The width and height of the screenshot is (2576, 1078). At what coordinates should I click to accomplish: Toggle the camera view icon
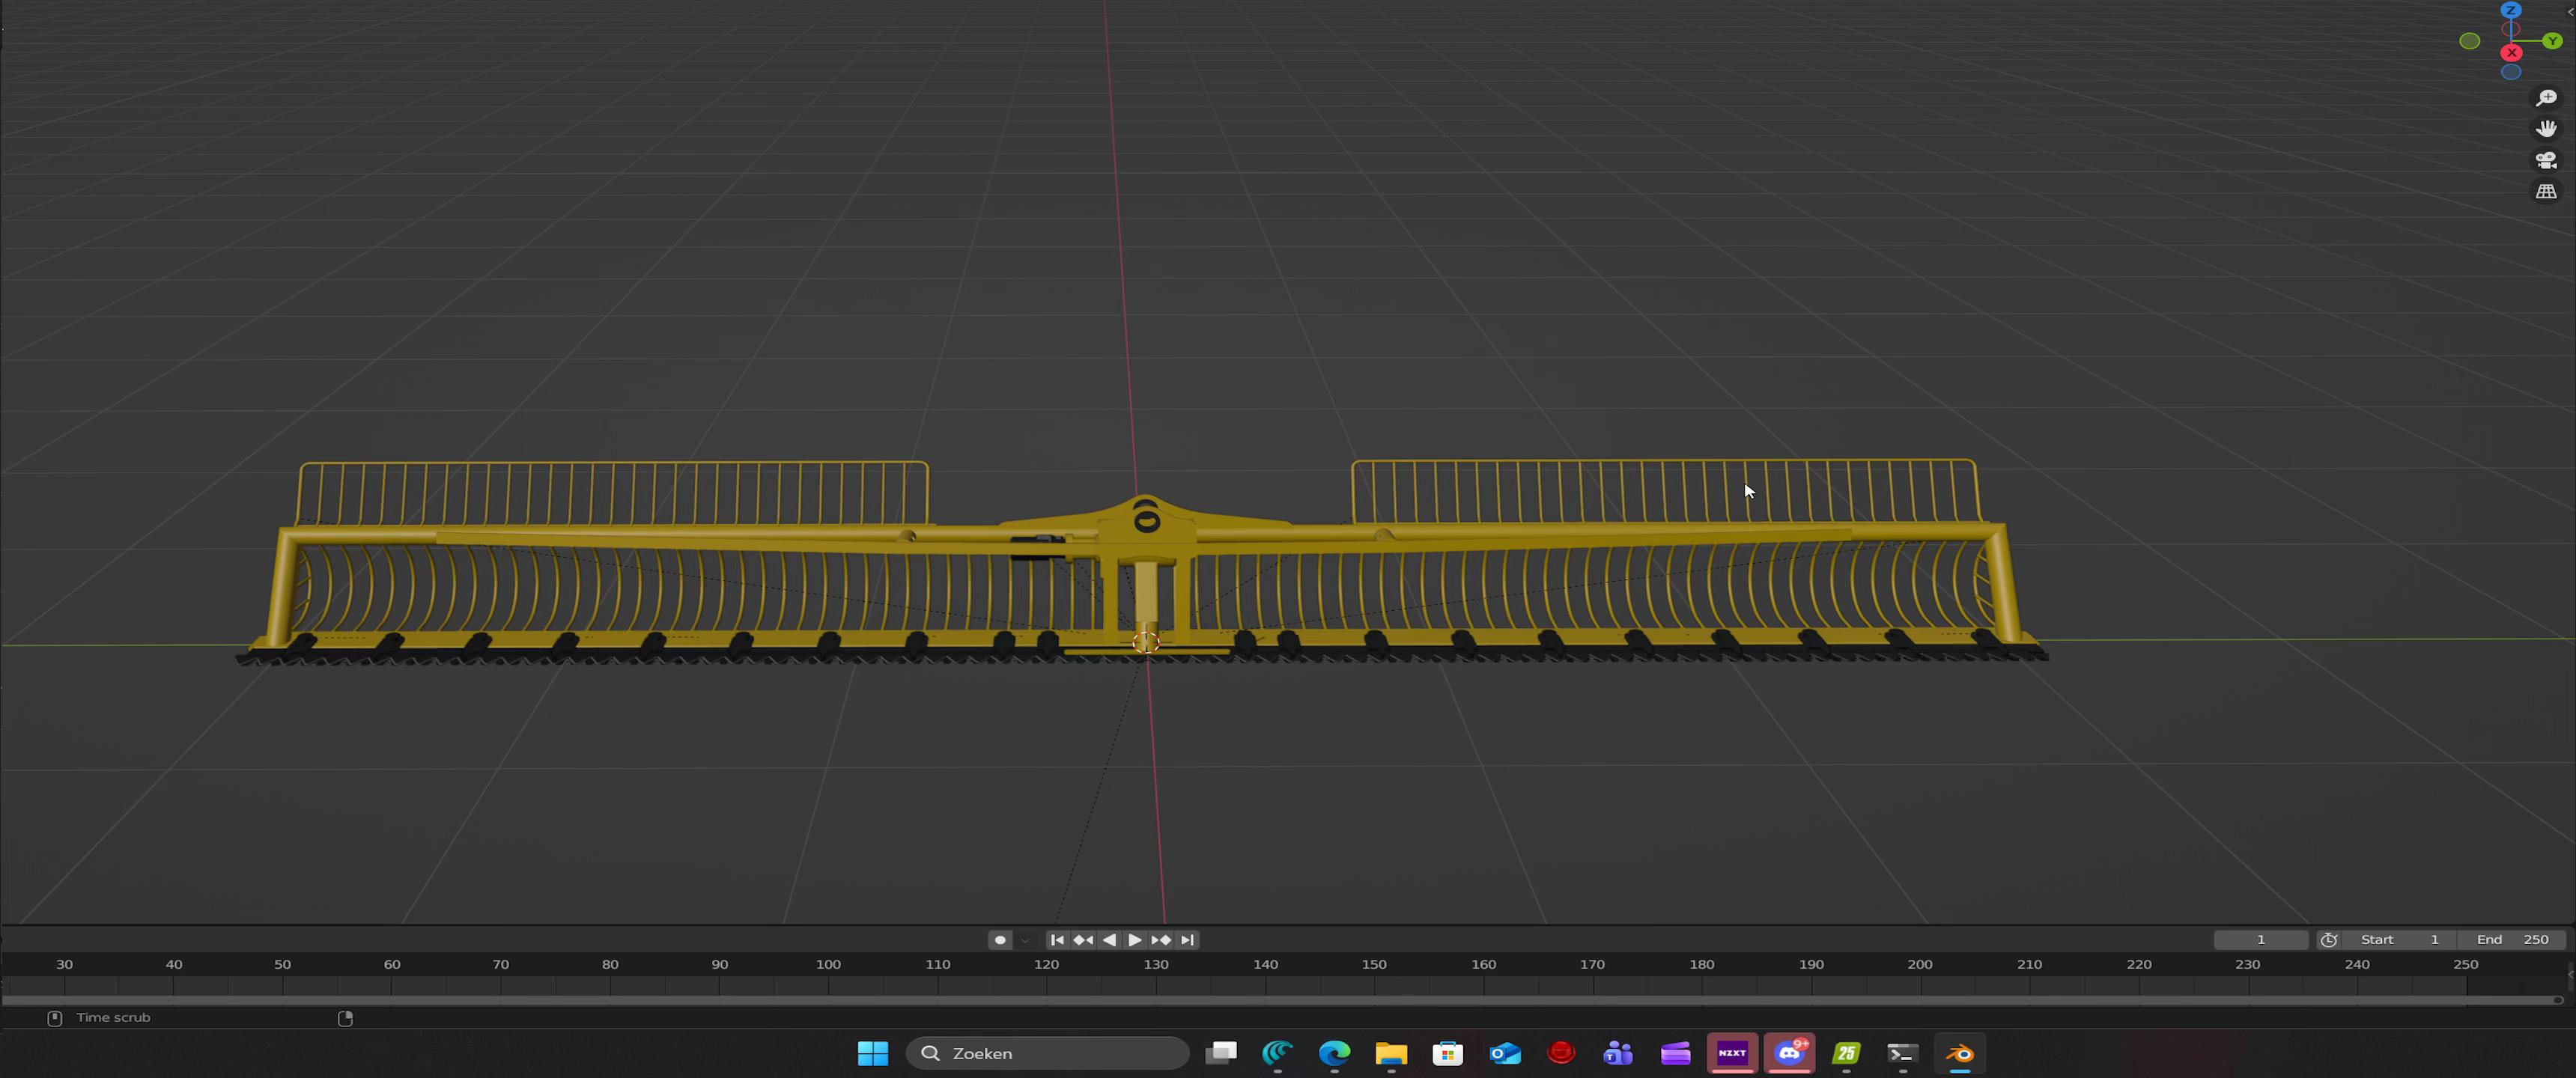(x=2546, y=160)
